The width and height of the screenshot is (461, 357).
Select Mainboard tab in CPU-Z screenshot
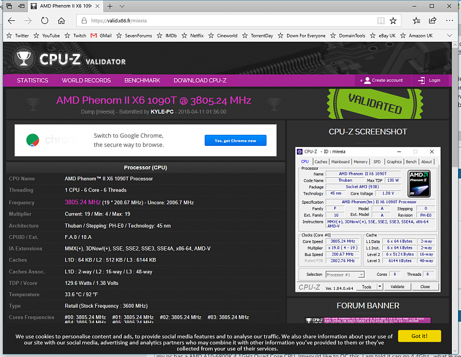pos(340,162)
